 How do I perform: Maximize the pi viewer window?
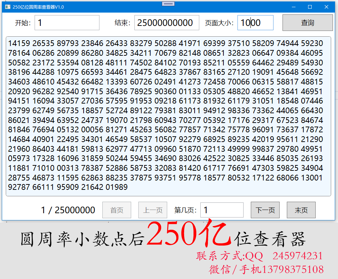pos(310,7)
